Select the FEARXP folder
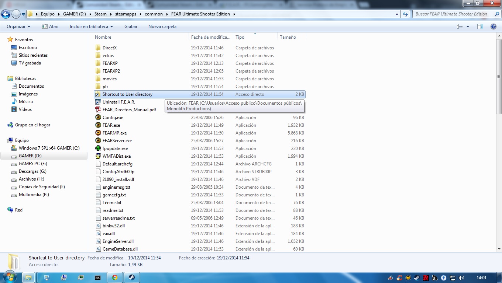 click(110, 63)
